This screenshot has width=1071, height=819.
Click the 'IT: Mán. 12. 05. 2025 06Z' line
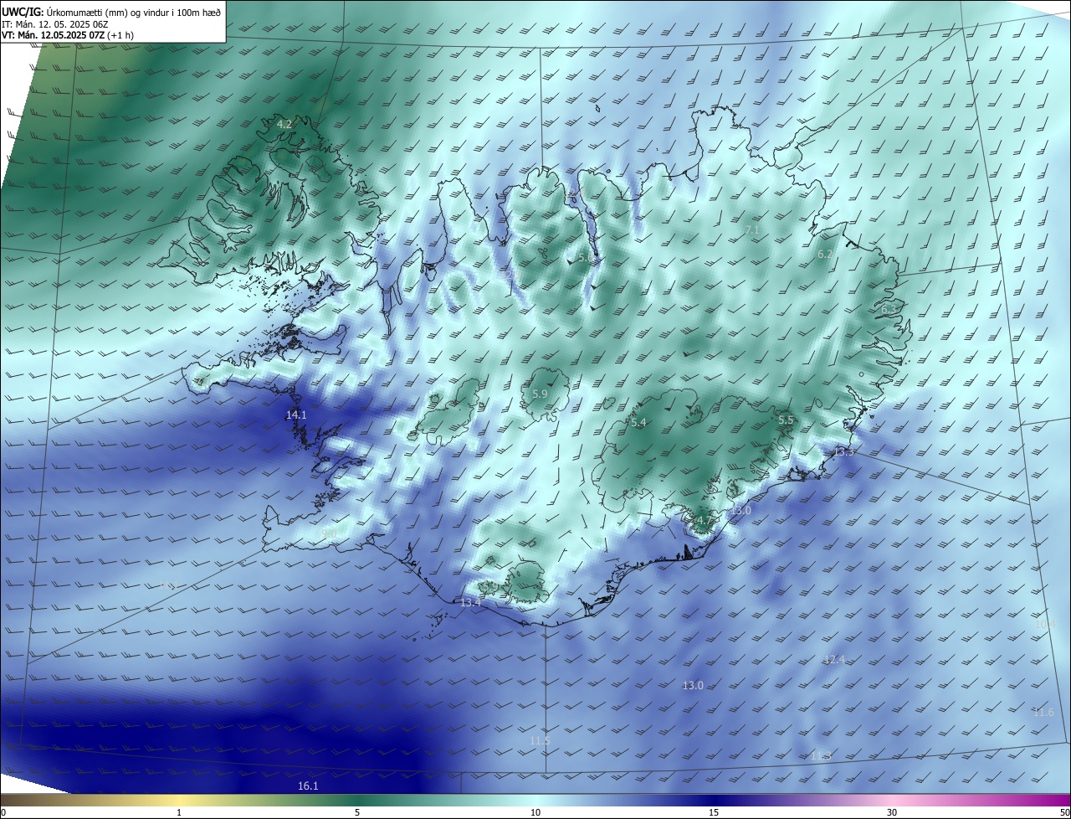(x=56, y=24)
